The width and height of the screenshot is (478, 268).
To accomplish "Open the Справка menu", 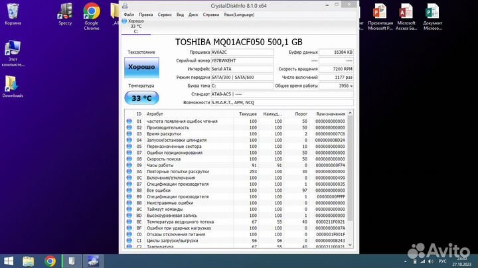I will pyautogui.click(x=210, y=15).
